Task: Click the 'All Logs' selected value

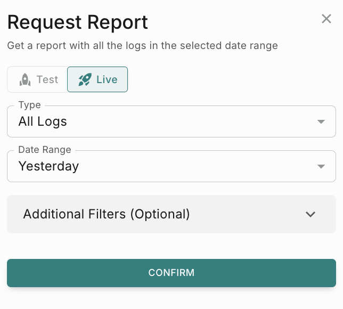Action: (x=43, y=121)
